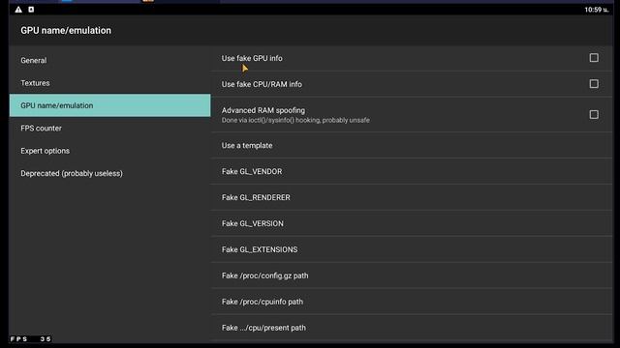Image resolution: width=620 pixels, height=348 pixels.
Task: Tick the Advanced RAM spoofing checkbox
Action: point(594,114)
